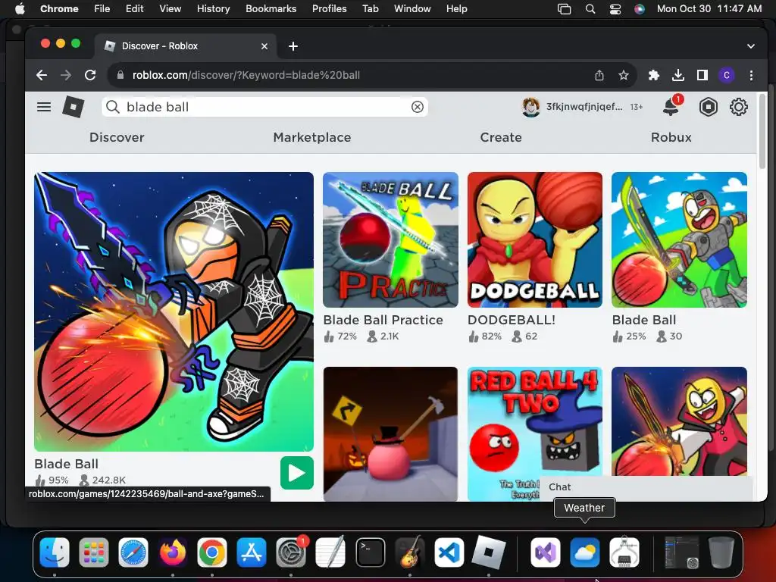Open the File menu
This screenshot has height=582, width=776.
point(102,9)
